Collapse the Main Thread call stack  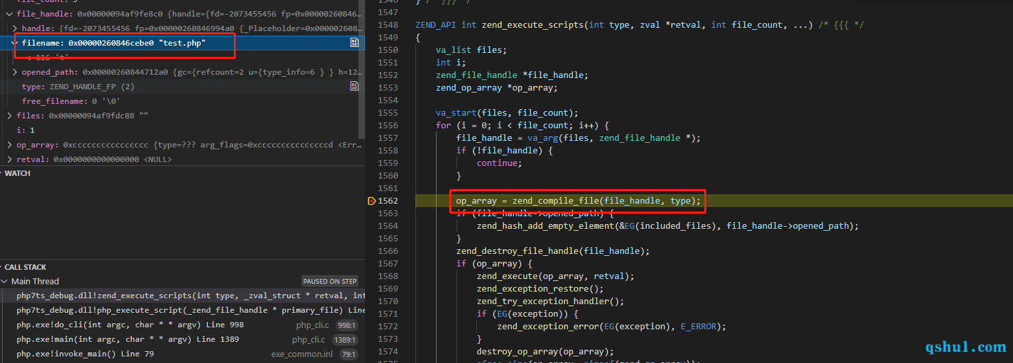point(5,282)
